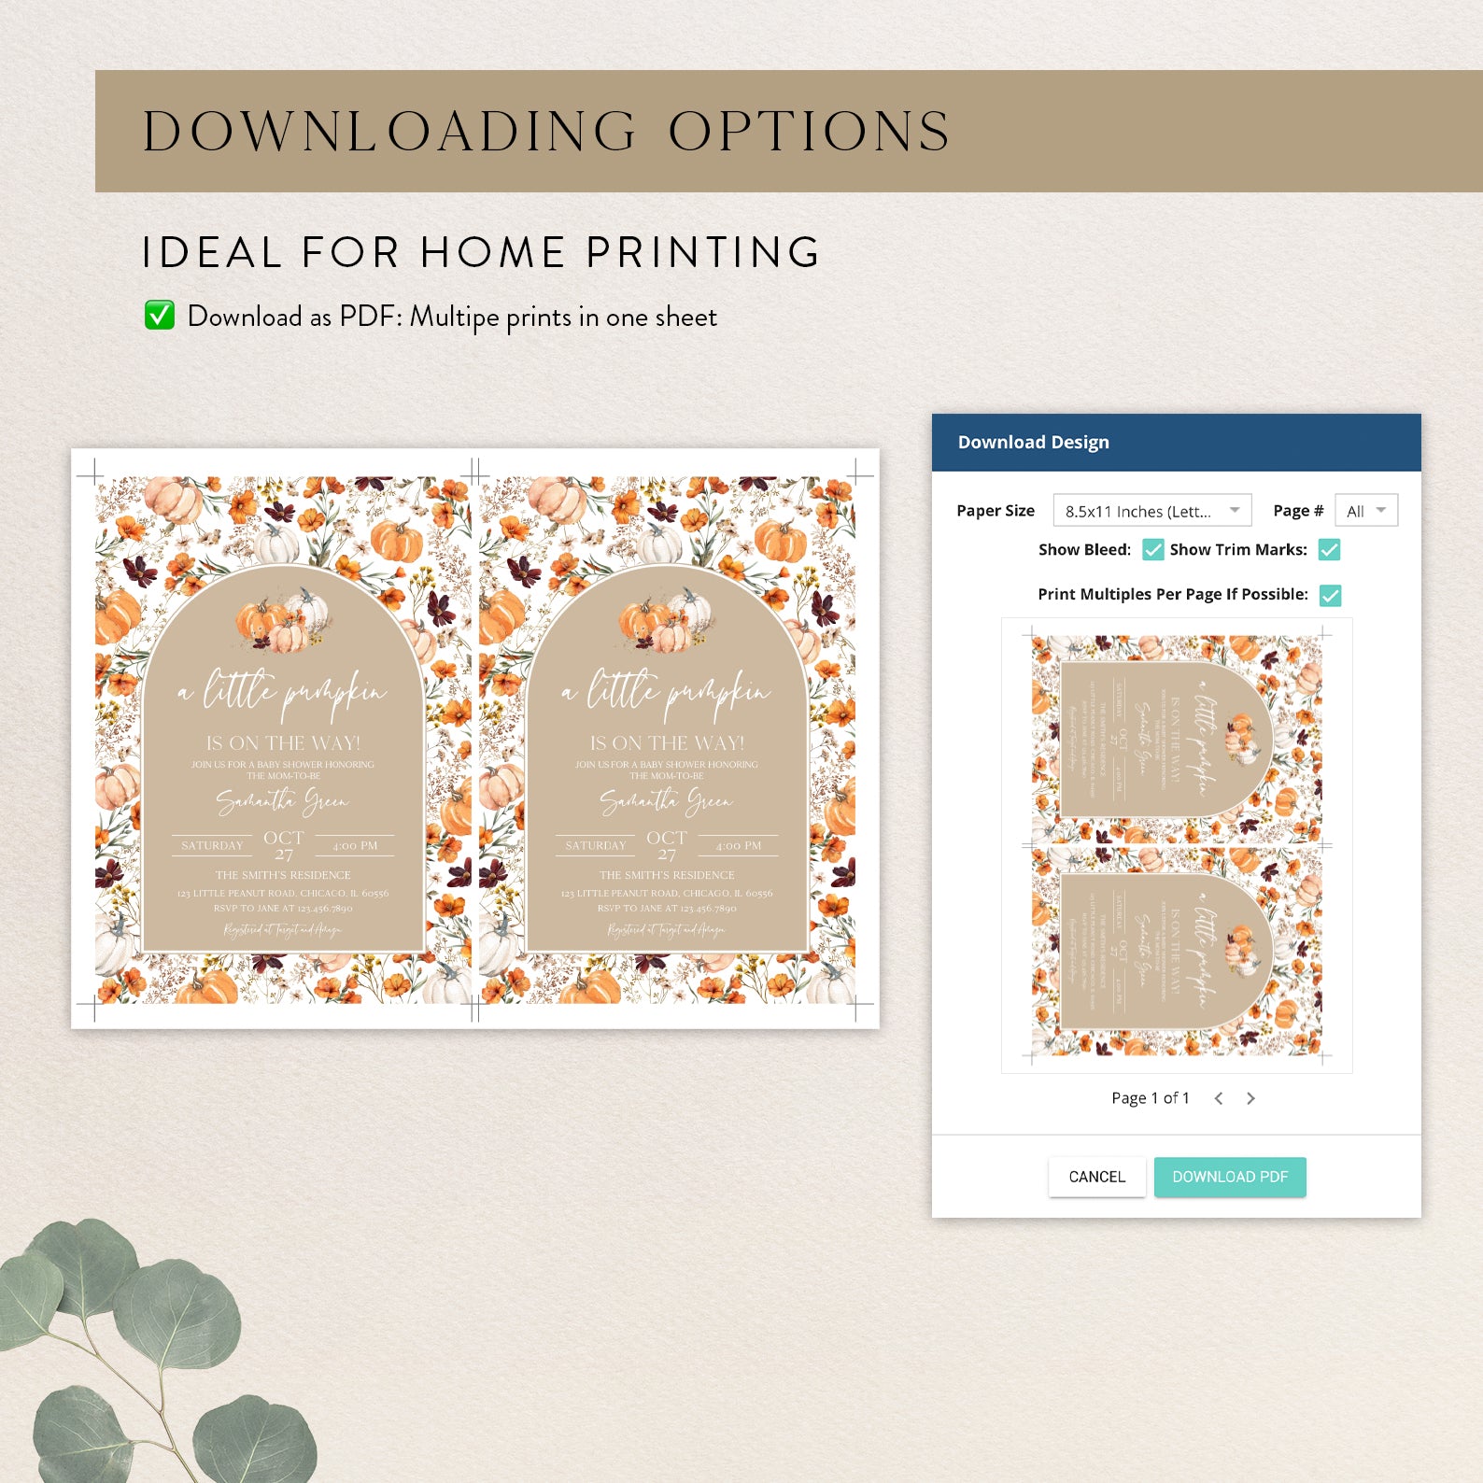
Task: Click the Download Design dialog header
Action: [x=1177, y=442]
